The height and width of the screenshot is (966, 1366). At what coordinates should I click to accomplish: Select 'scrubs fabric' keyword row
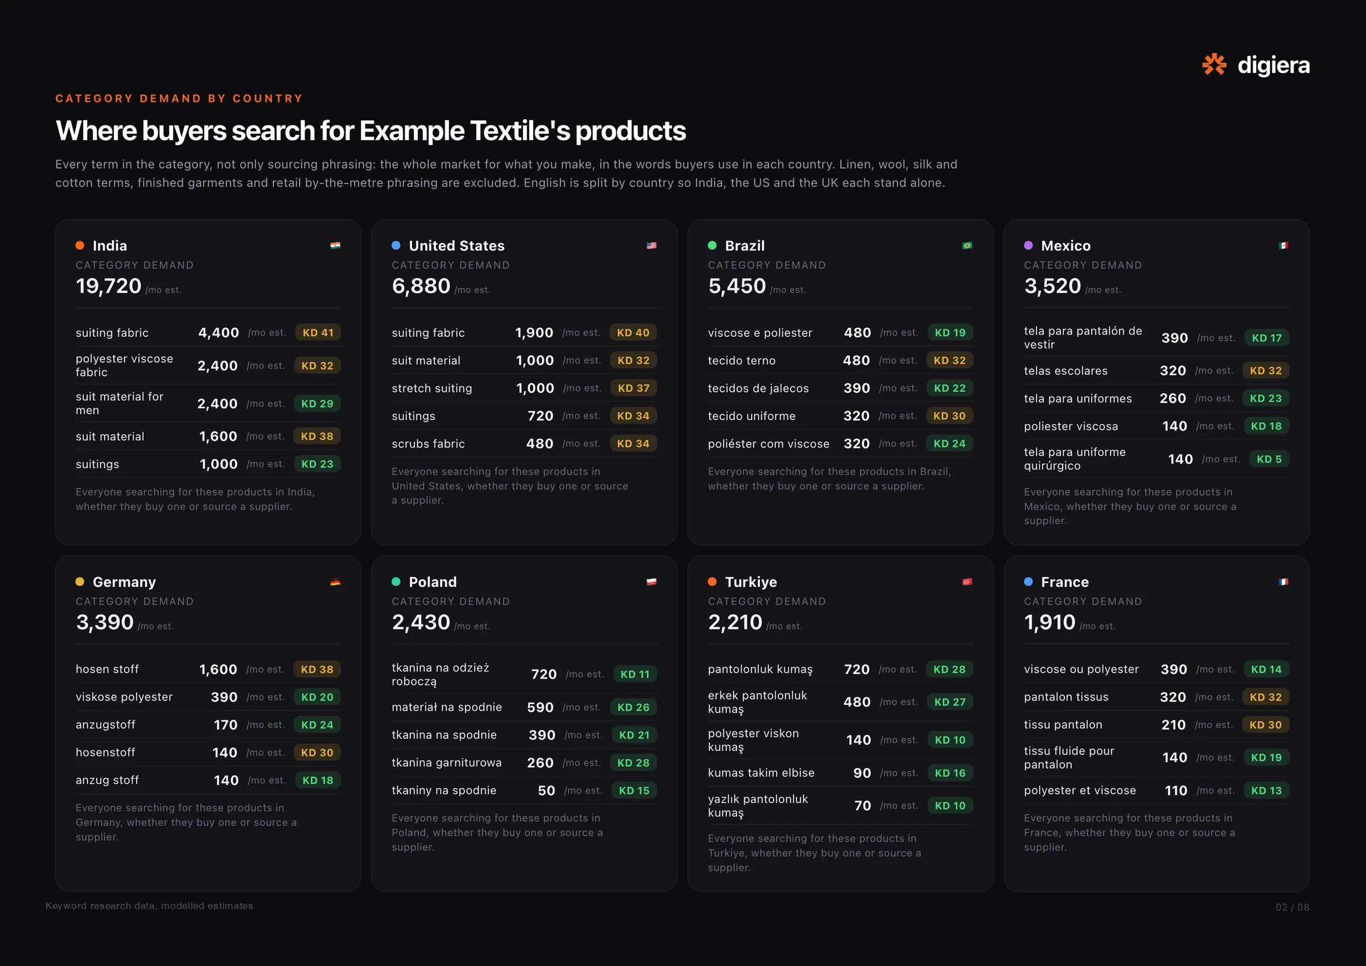524,443
